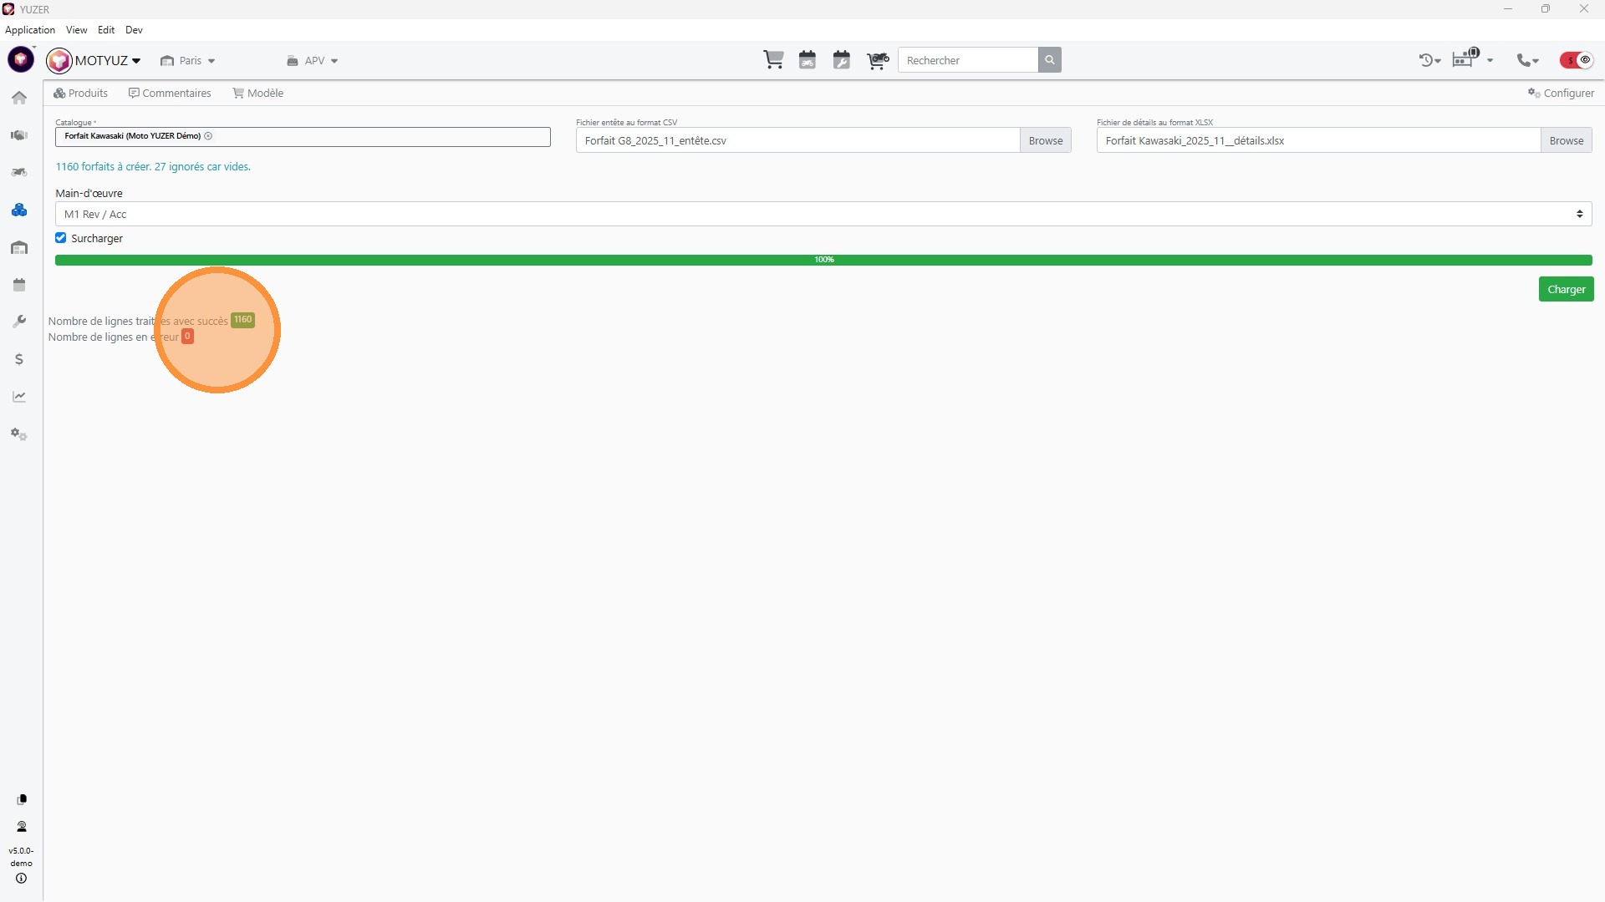Toggle the red price visibility switch
This screenshot has height=902, width=1605.
(x=1577, y=60)
